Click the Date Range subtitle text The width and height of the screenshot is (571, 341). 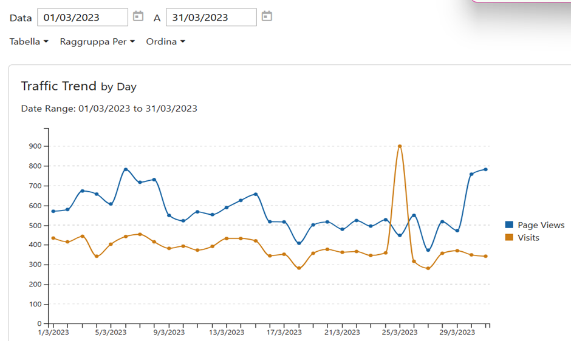(109, 109)
